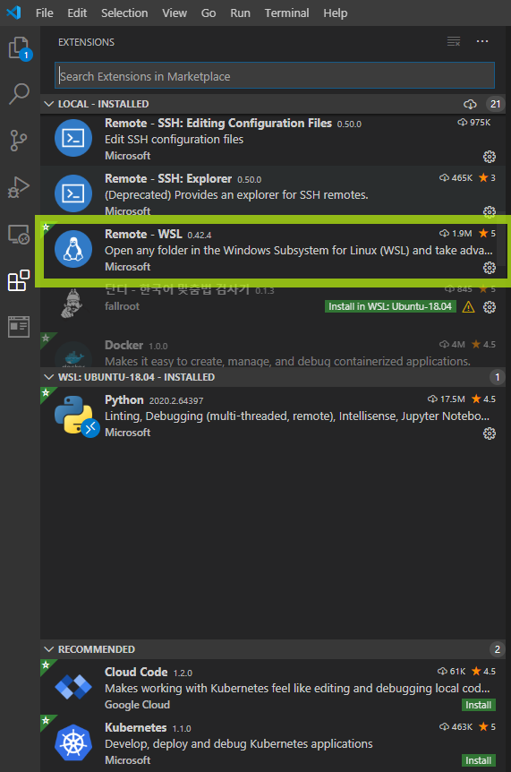The width and height of the screenshot is (511, 772).
Task: Open the Explorer view in activity bar
Action: pos(20,48)
